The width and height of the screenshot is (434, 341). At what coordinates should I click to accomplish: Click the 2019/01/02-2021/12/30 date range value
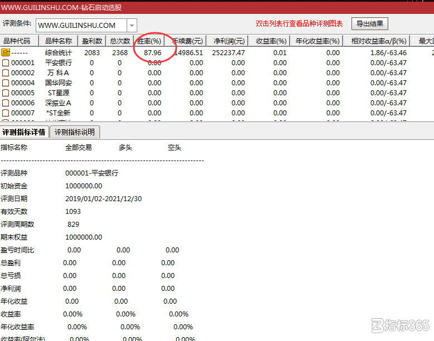click(x=104, y=199)
